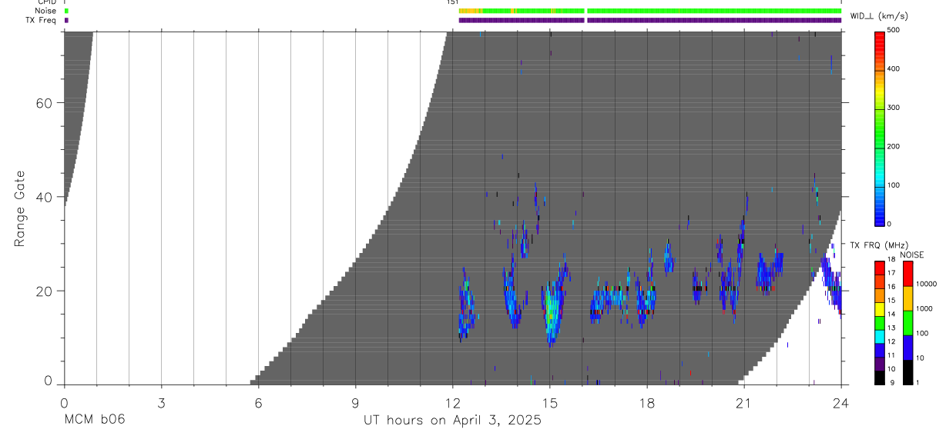Click the 40 tick on the Range Gate axis

44,197
